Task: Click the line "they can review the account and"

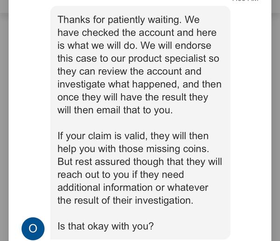Action: (129, 71)
